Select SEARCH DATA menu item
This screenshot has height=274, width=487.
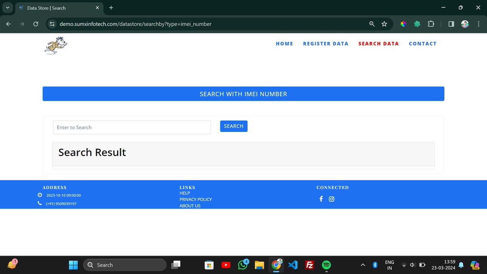pos(379,43)
